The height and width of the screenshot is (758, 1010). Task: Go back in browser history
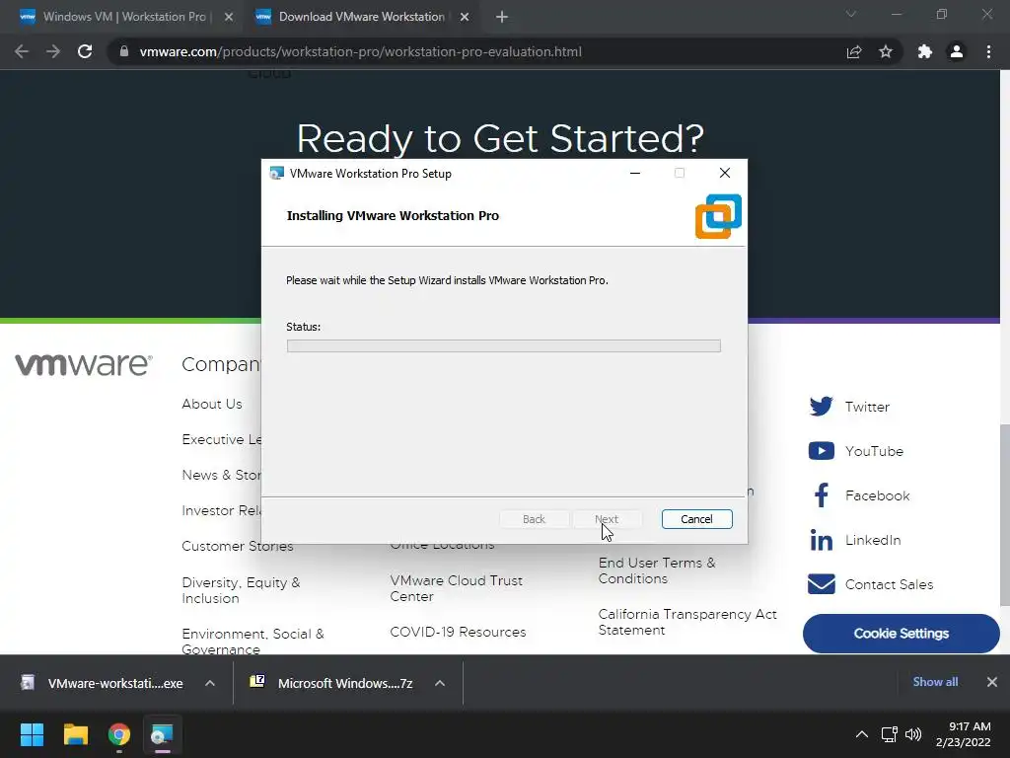22,51
